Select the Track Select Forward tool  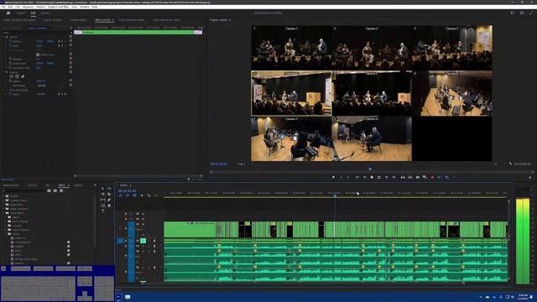[109, 189]
